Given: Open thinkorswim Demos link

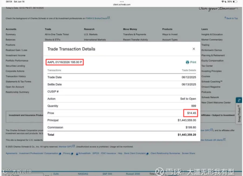Looking at the screenshot, I should (211, 50).
